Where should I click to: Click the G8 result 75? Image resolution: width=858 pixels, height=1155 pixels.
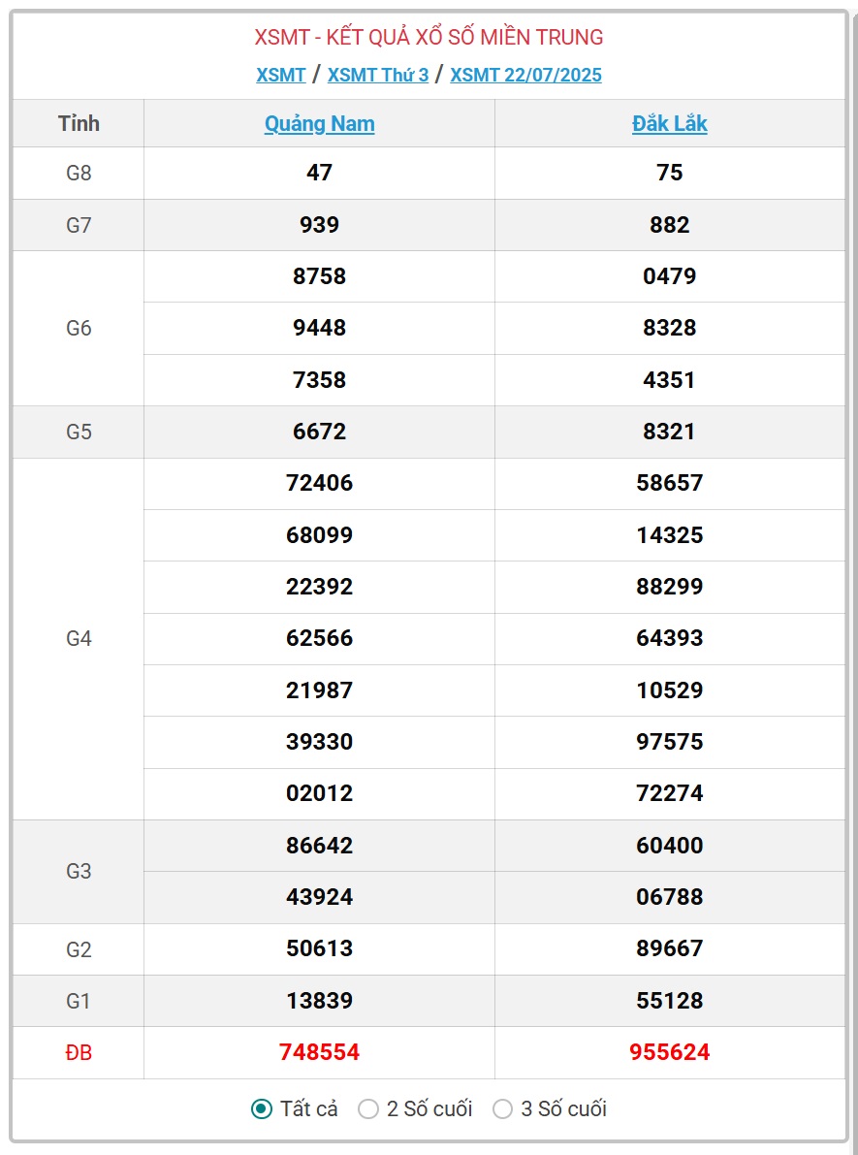coord(670,173)
